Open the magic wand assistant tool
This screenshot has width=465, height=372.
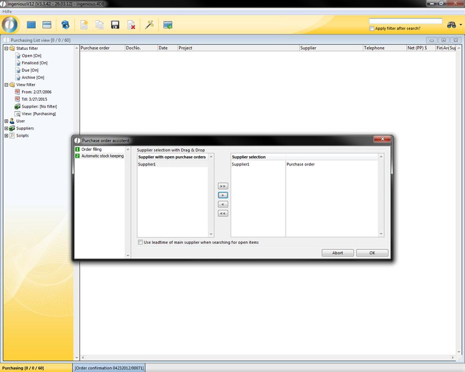pos(149,25)
